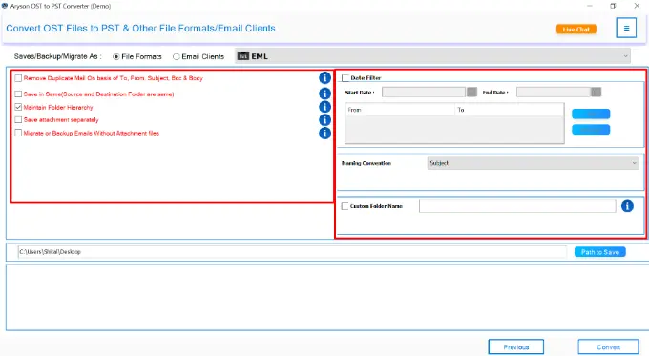649x356 pixels.
Task: Click info icon for Maintain Folder Hierarchy
Action: (x=324, y=107)
